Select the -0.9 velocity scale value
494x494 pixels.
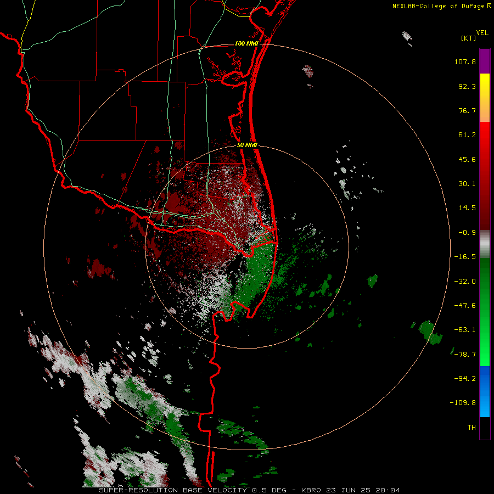click(x=467, y=233)
